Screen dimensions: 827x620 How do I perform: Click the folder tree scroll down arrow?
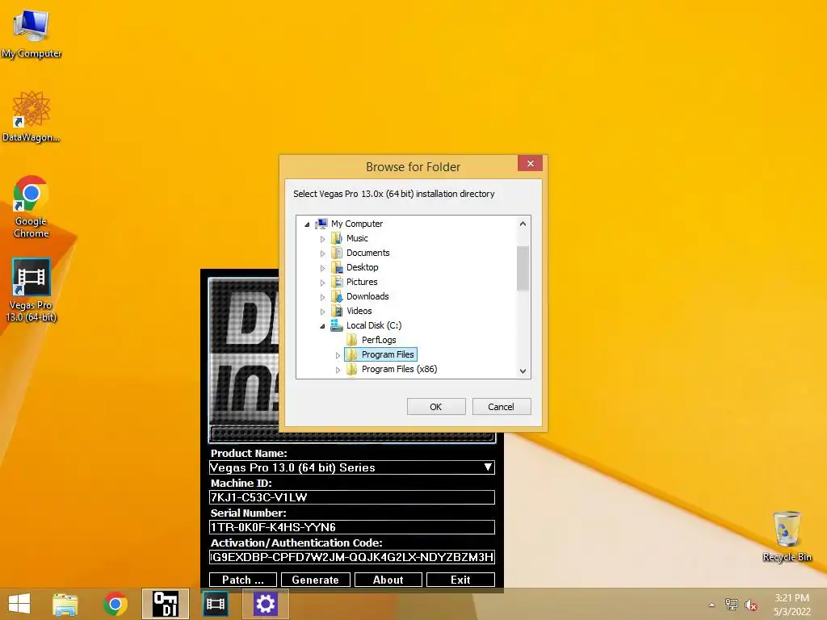(523, 371)
